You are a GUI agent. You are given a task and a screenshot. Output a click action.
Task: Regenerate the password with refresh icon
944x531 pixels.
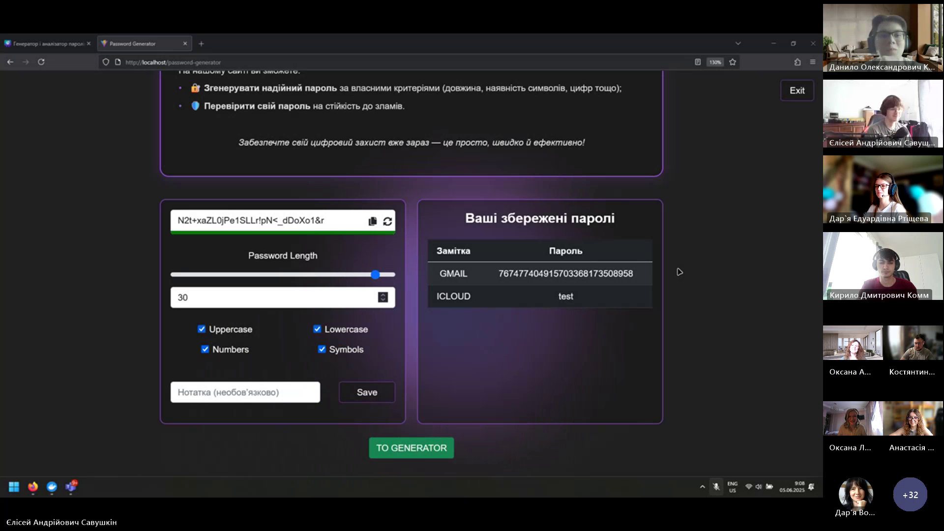click(x=387, y=221)
